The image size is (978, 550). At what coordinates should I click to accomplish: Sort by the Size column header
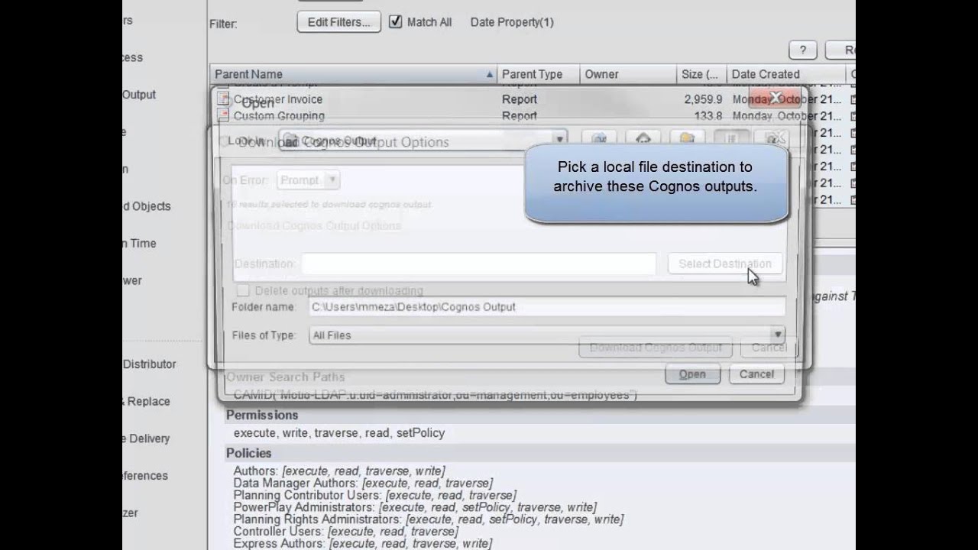(x=701, y=74)
